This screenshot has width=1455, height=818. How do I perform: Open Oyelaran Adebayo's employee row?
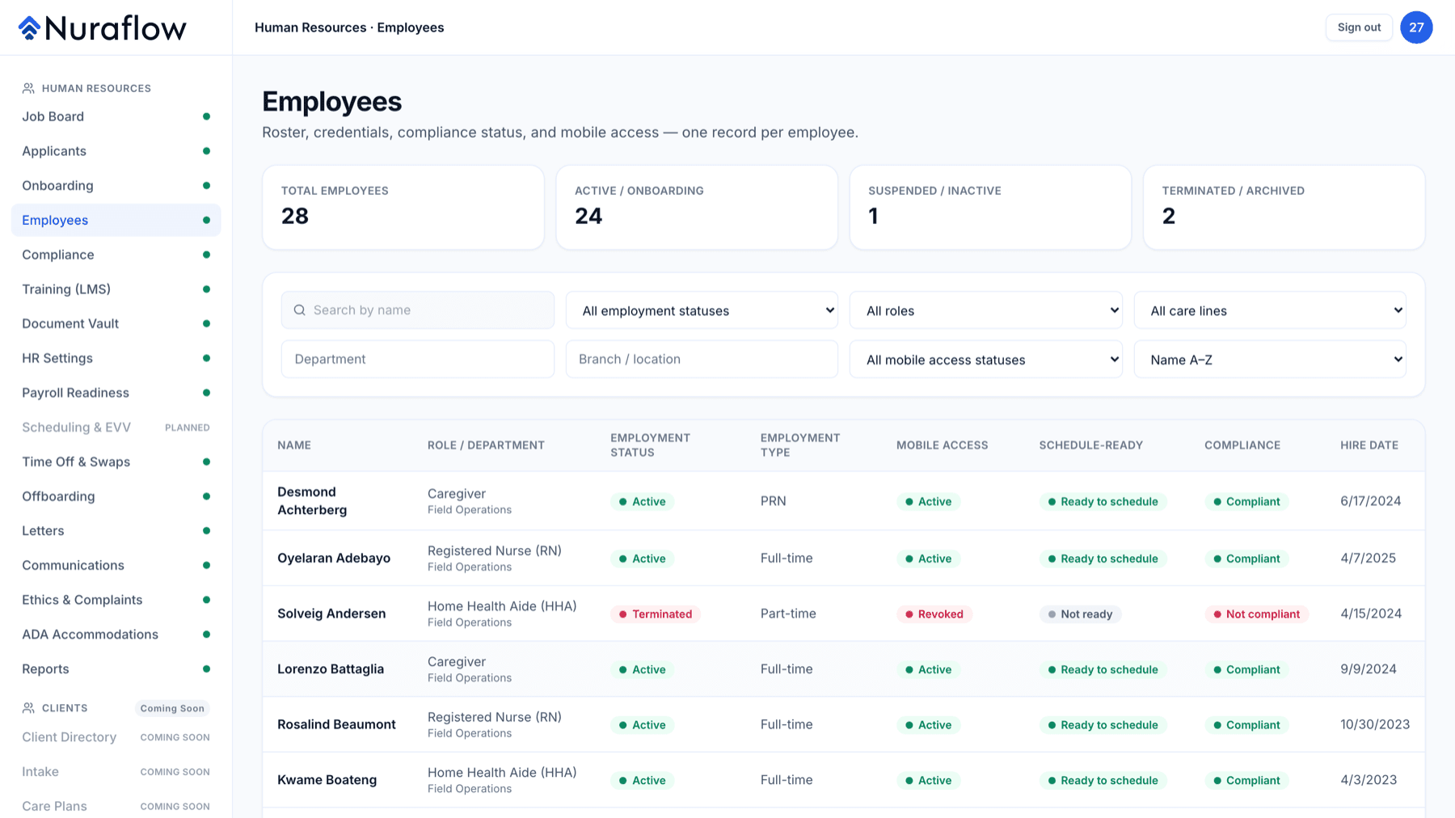[843, 559]
